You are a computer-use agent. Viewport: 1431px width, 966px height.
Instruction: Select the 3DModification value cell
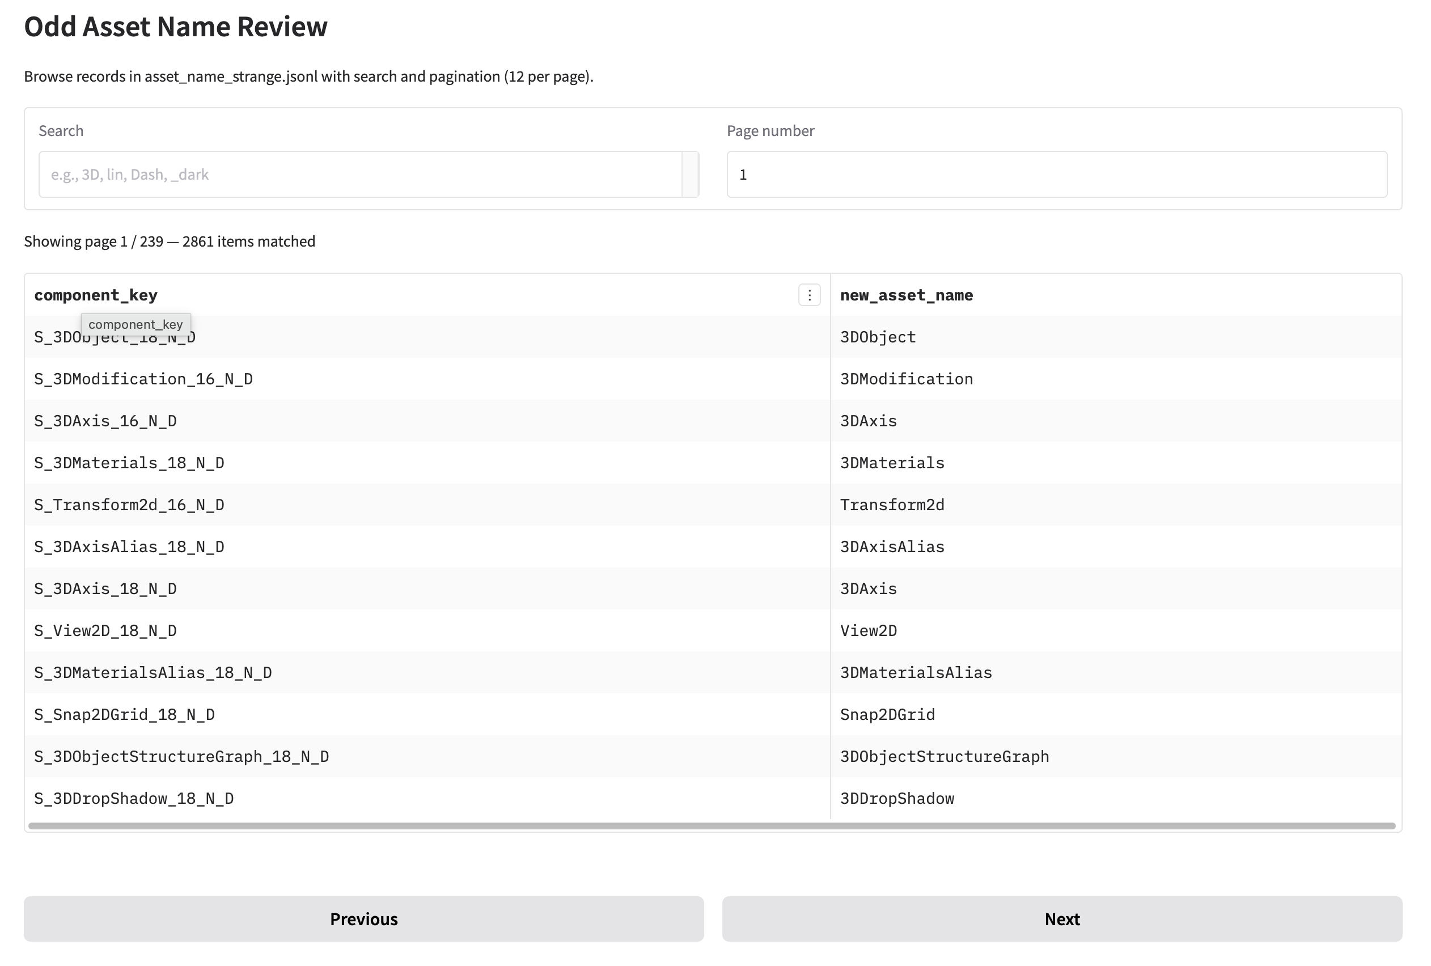pyautogui.click(x=907, y=379)
